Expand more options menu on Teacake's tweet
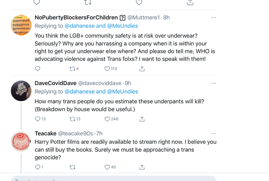Screen dimensions: 269x181 point(213,133)
